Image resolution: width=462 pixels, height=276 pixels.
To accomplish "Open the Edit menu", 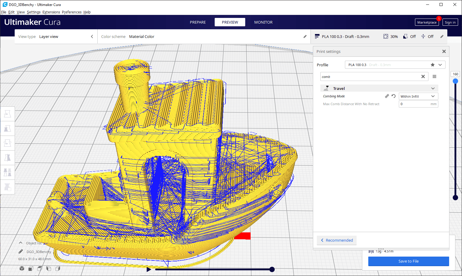I will point(11,12).
